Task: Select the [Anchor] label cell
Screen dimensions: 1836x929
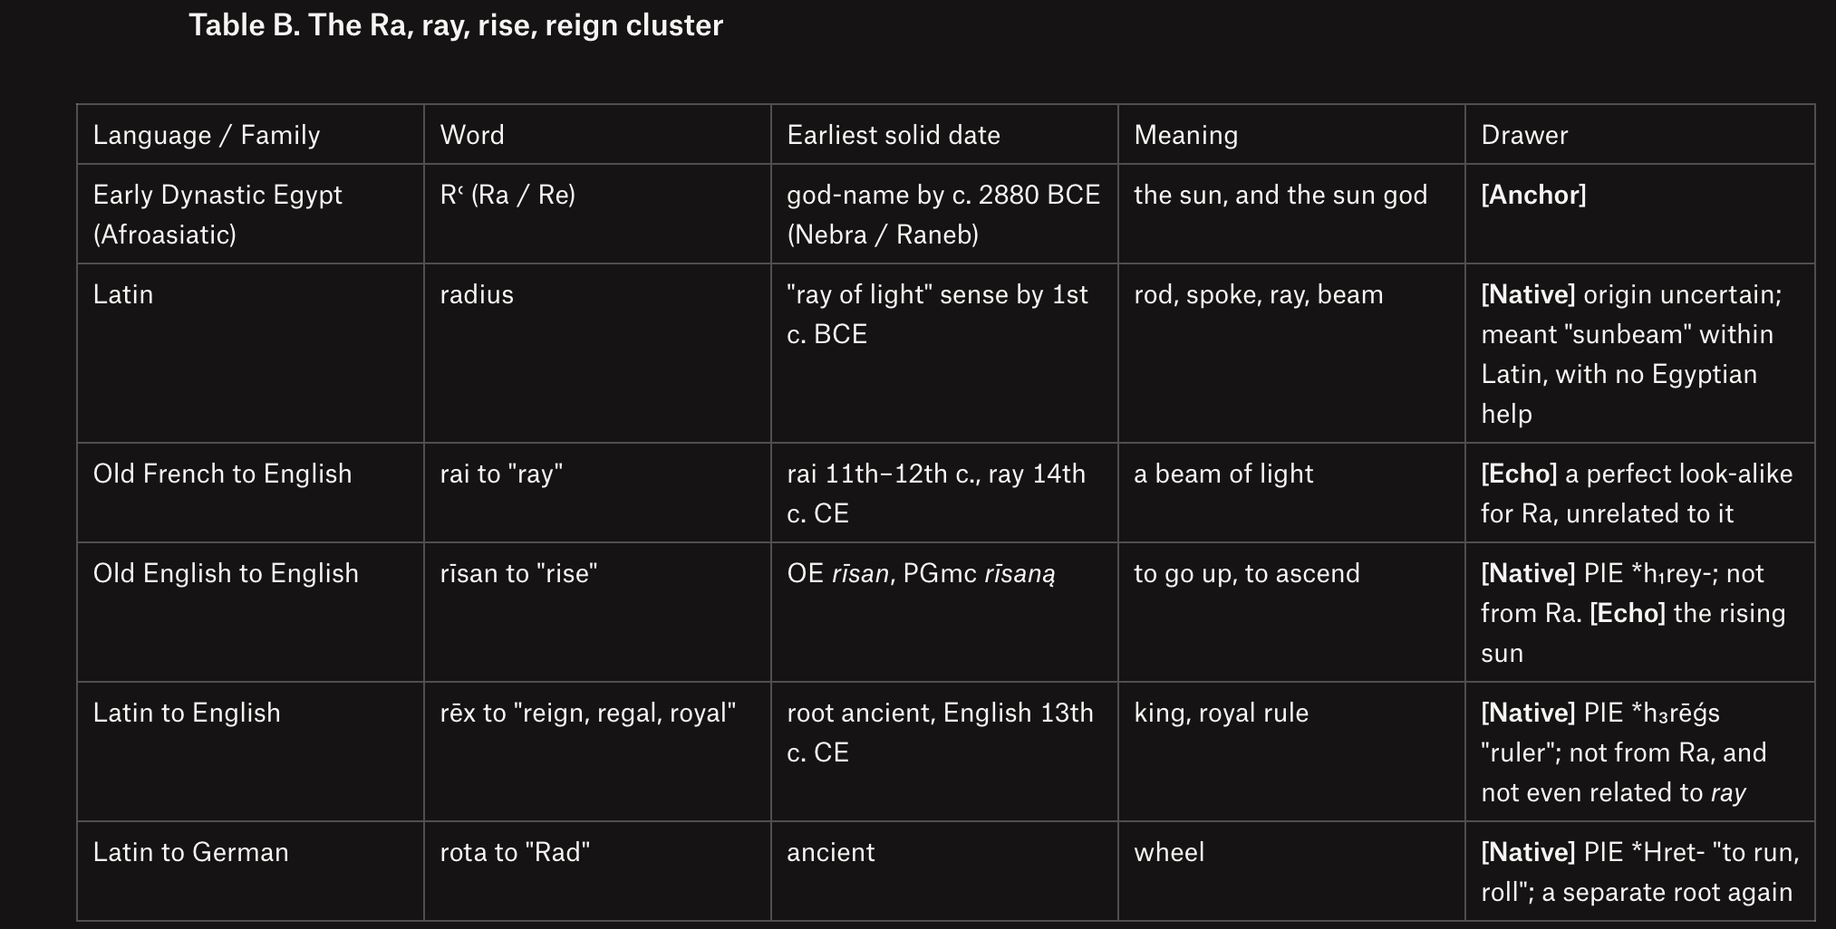Action: coord(1640,215)
